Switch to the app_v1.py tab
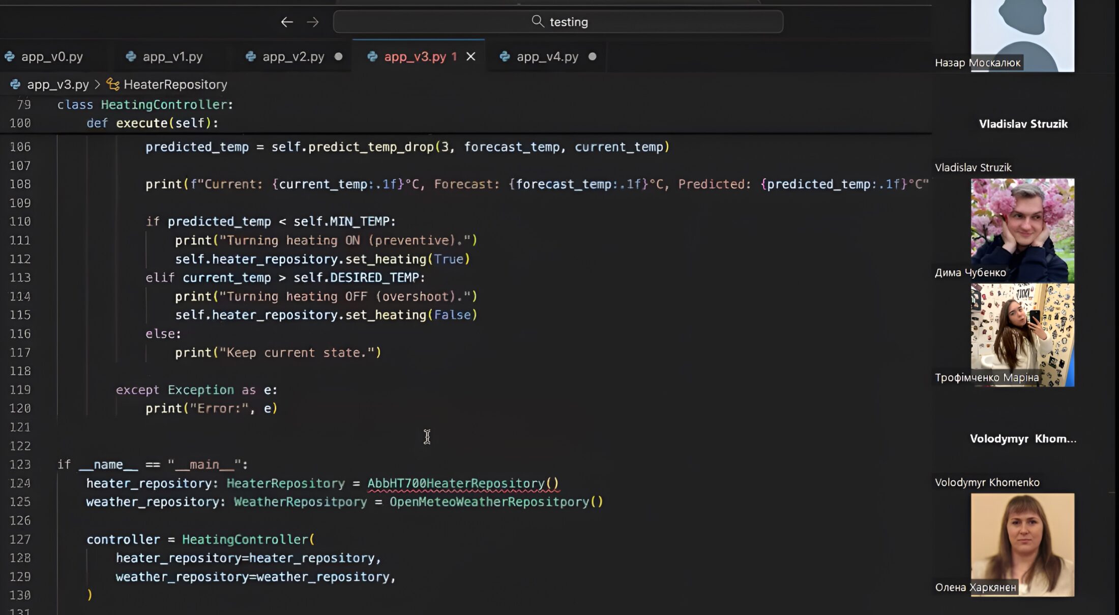This screenshot has height=615, width=1119. pos(172,56)
